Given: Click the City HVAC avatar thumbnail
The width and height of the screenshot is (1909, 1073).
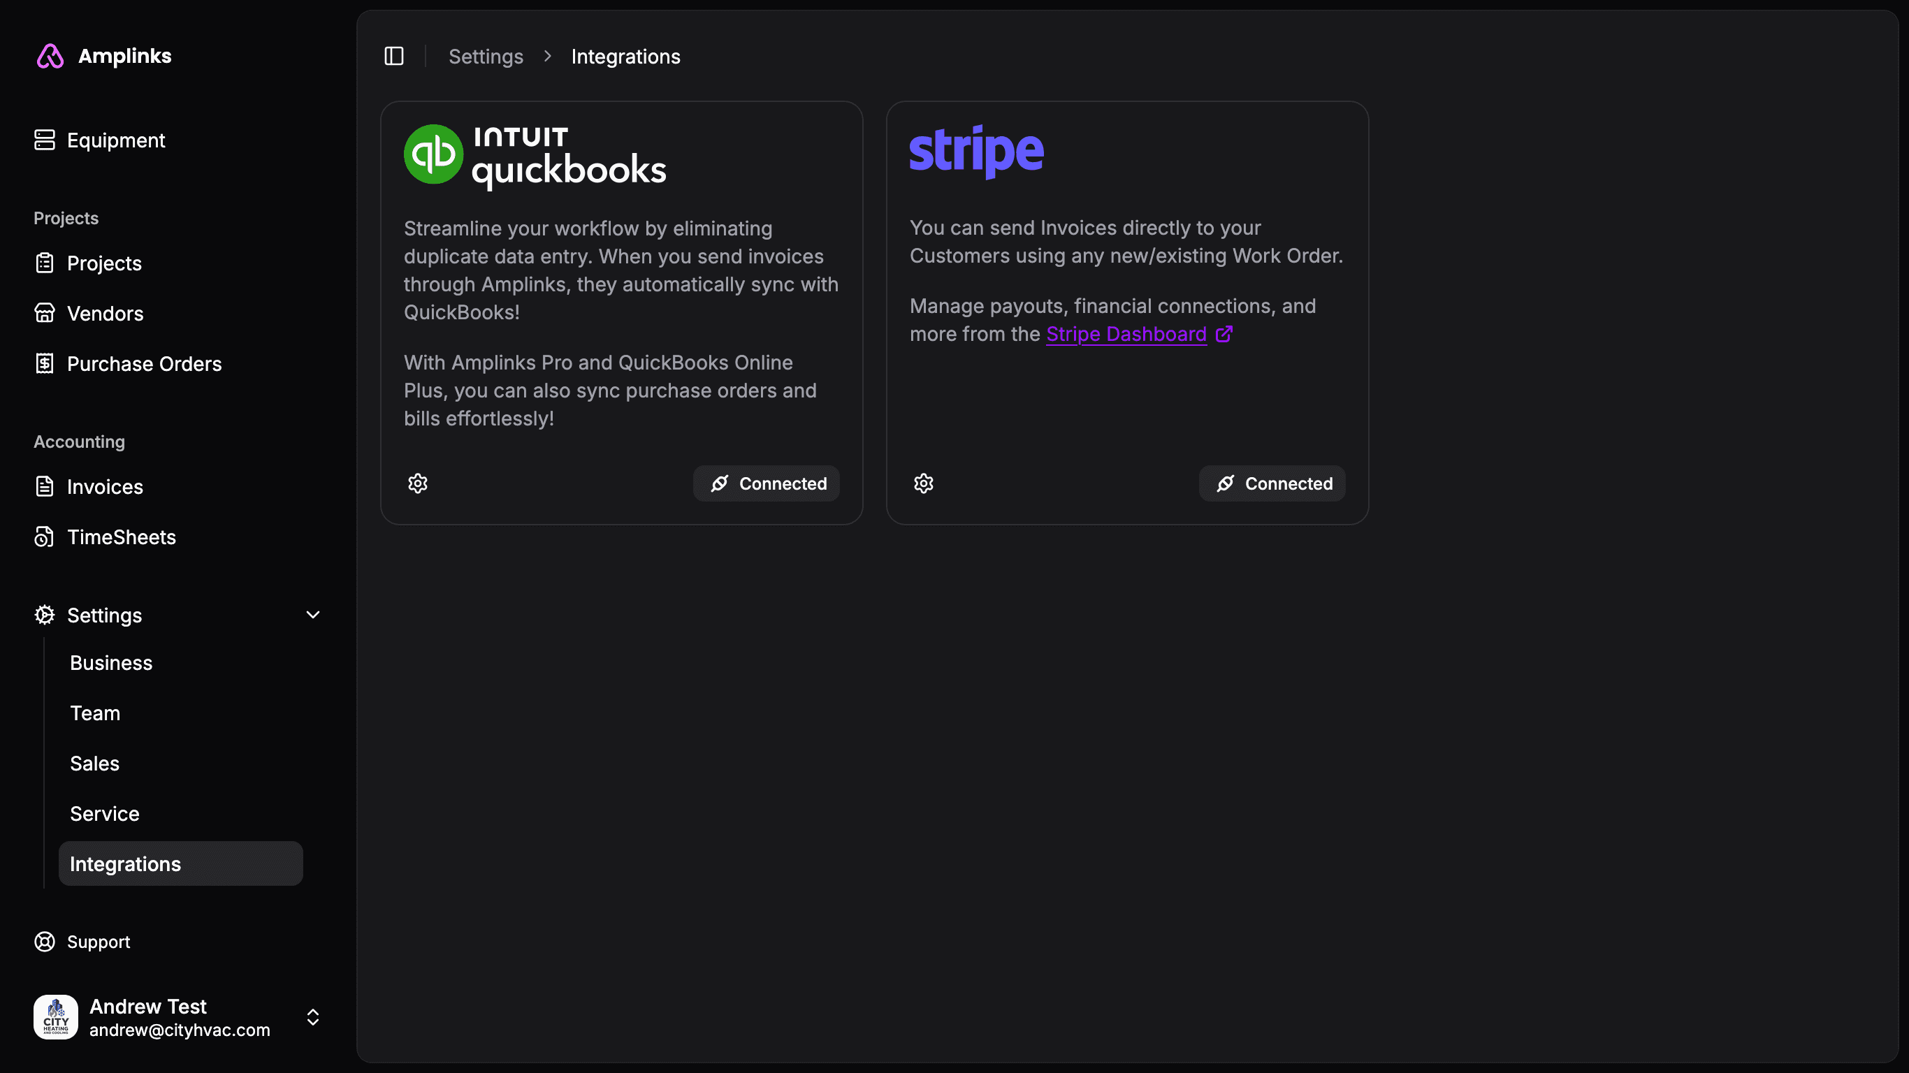Looking at the screenshot, I should tap(56, 1017).
